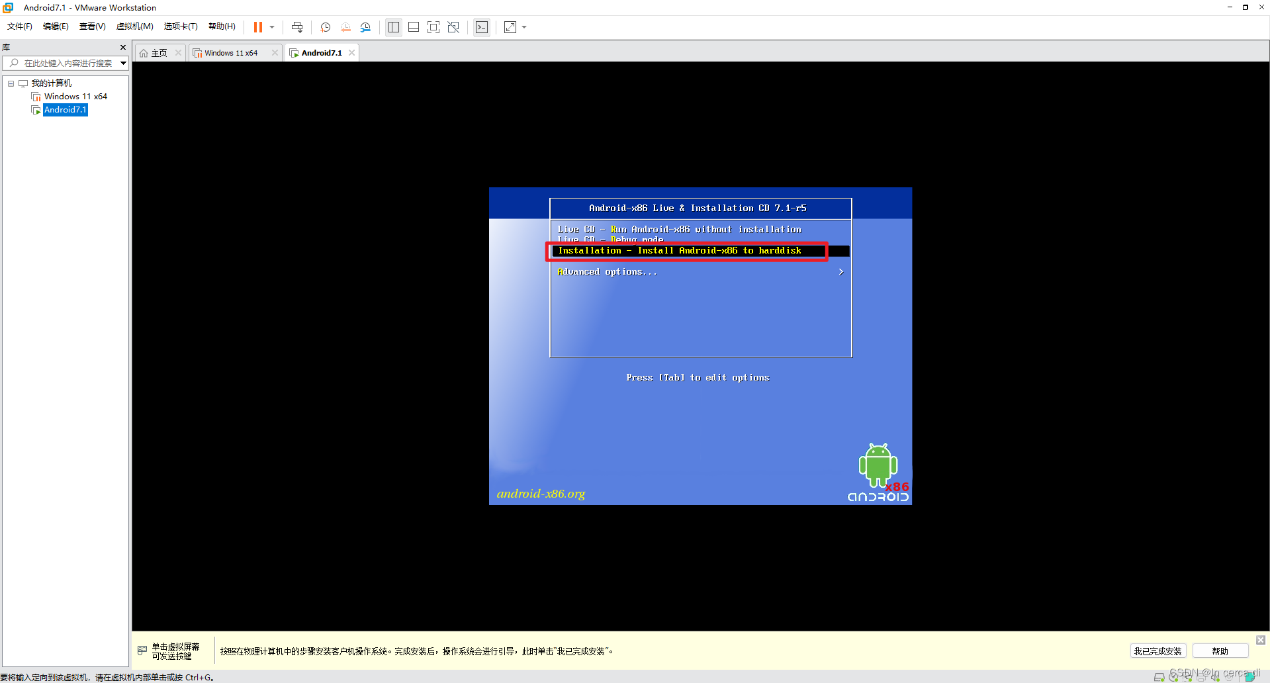The image size is (1270, 683).
Task: Close the Android7.1 tab
Action: coord(351,53)
